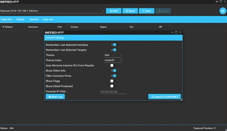The width and height of the screenshot is (227, 131).
Task: Open the Theme dropdown showing Dark
Action: tap(113, 55)
